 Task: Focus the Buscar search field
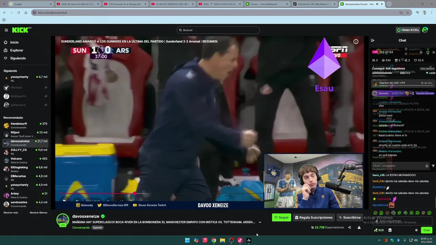pyautogui.click(x=218, y=30)
